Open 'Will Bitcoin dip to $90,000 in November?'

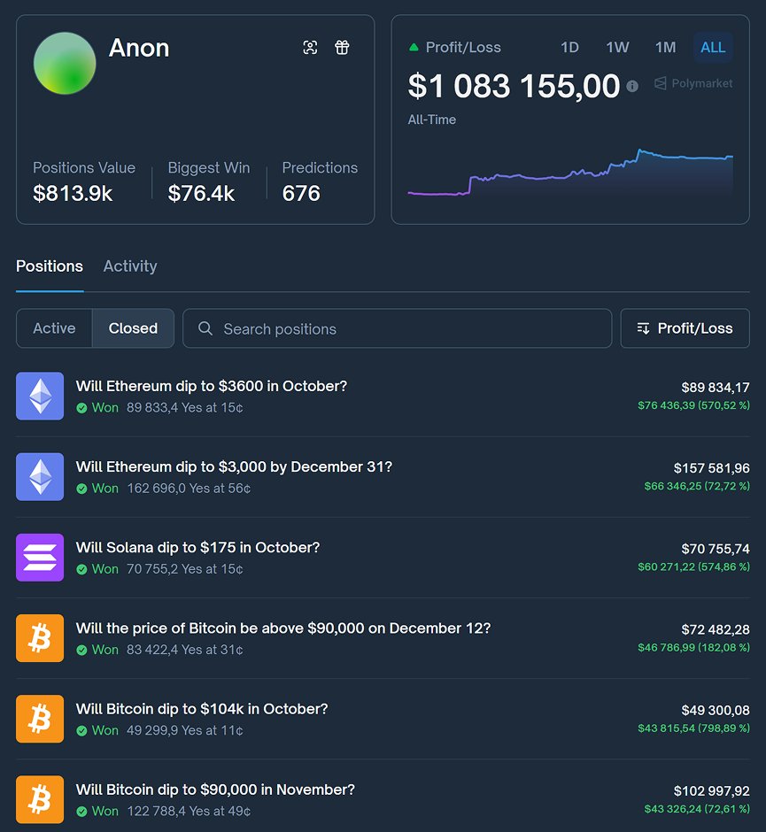click(215, 789)
